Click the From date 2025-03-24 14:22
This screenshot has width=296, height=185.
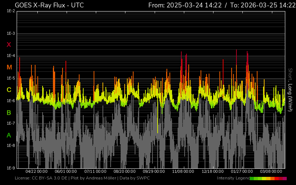click(x=185, y=5)
